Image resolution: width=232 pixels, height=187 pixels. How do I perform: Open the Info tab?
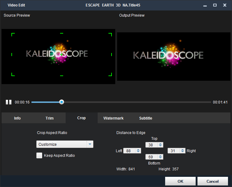[x=17, y=118]
